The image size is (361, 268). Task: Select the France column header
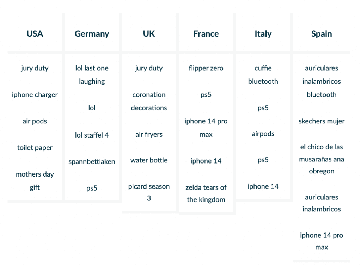[x=206, y=34]
